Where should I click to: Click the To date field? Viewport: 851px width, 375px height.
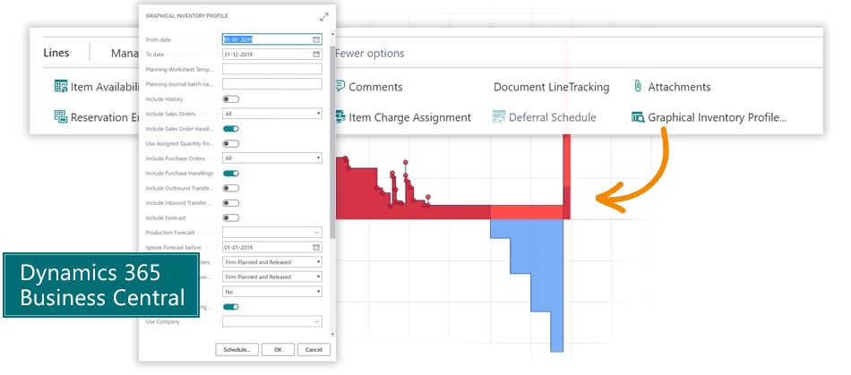tap(272, 55)
